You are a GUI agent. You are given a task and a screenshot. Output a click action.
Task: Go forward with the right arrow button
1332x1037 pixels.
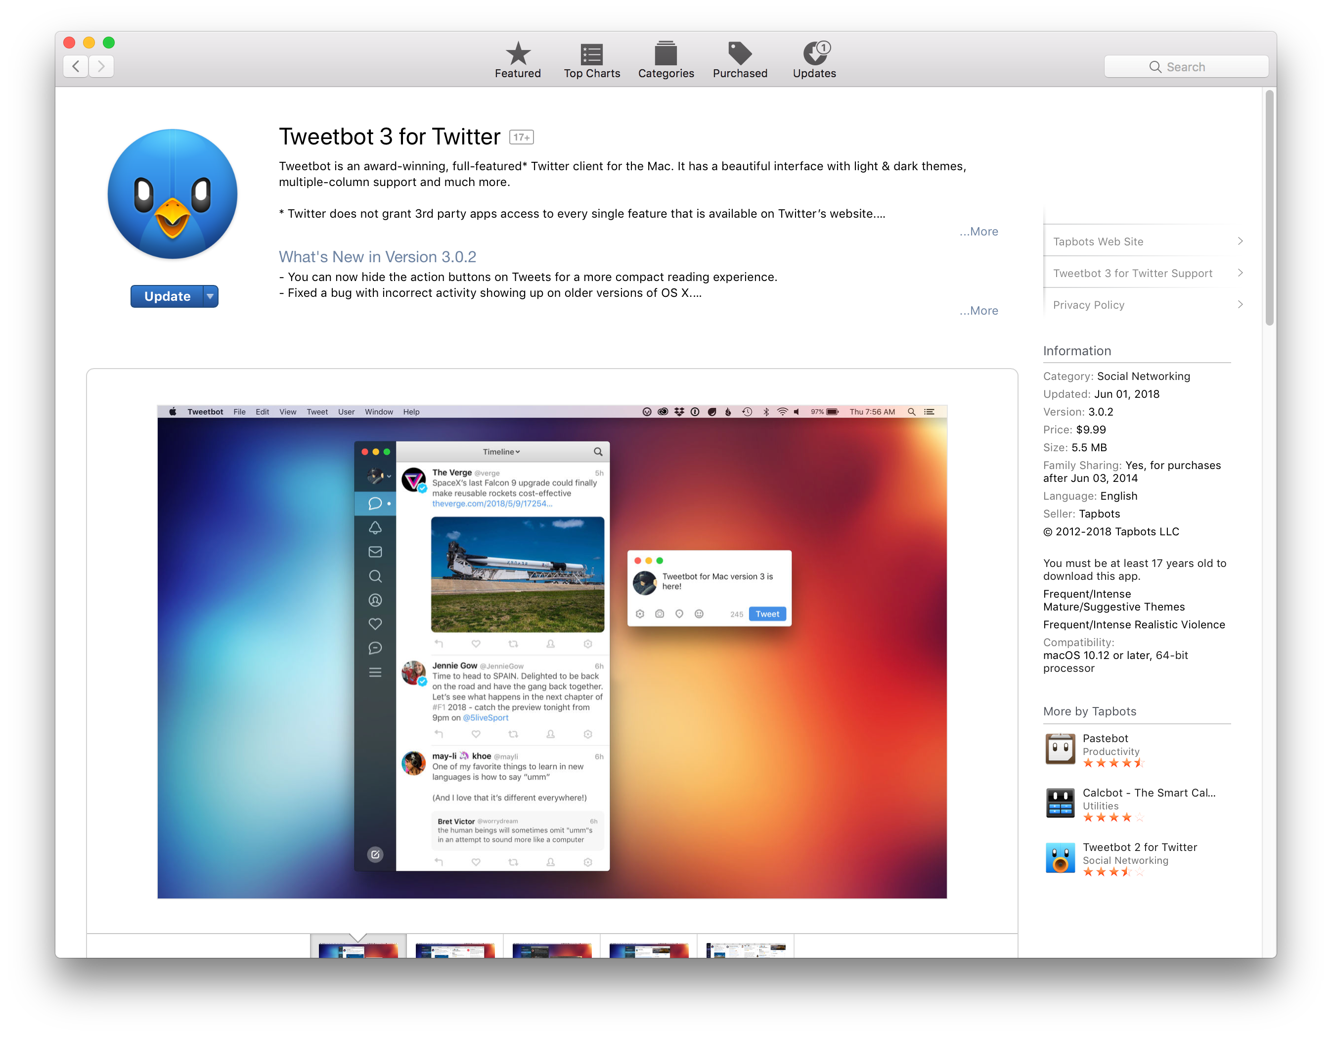[x=101, y=66]
